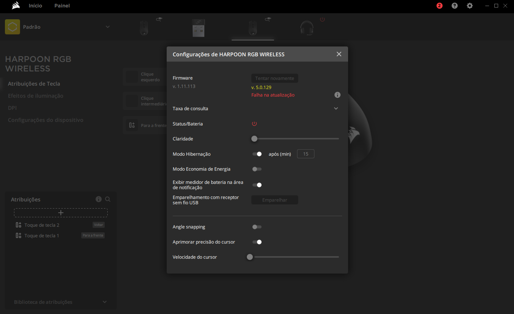The image size is (514, 314).
Task: Open Configurações do dispositivo section
Action: click(46, 120)
